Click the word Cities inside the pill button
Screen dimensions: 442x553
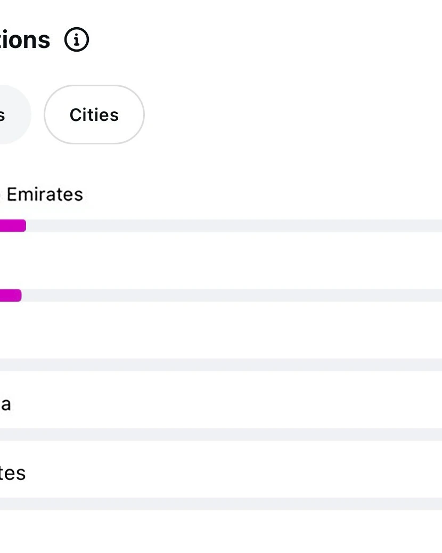[94, 115]
